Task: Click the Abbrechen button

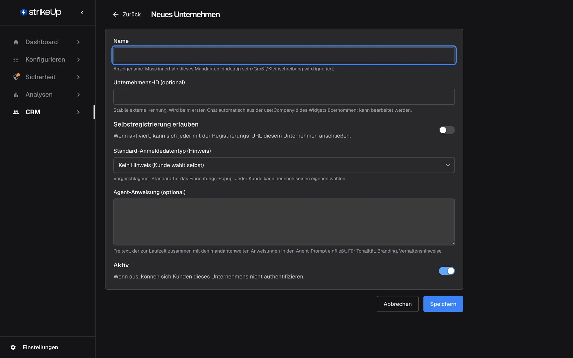Action: (x=398, y=304)
